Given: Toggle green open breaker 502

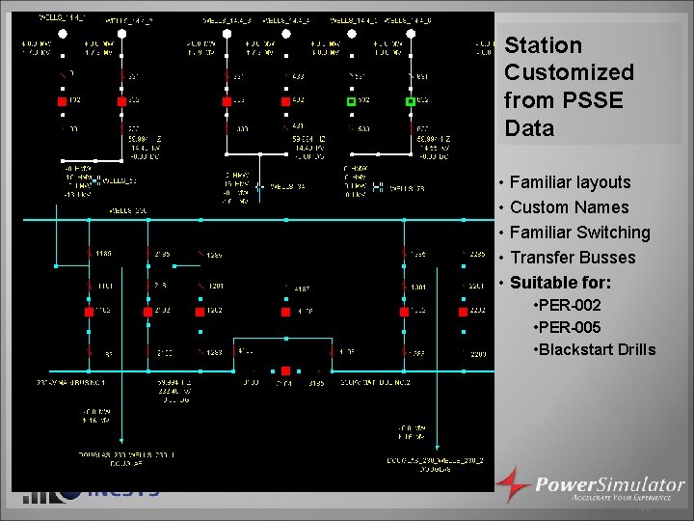Looking at the screenshot, I should click(352, 101).
